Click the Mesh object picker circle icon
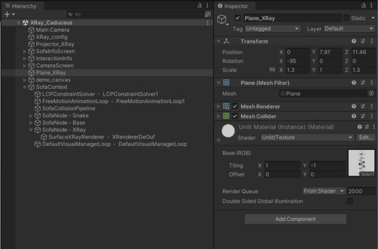378x249 pixels. click(x=371, y=93)
